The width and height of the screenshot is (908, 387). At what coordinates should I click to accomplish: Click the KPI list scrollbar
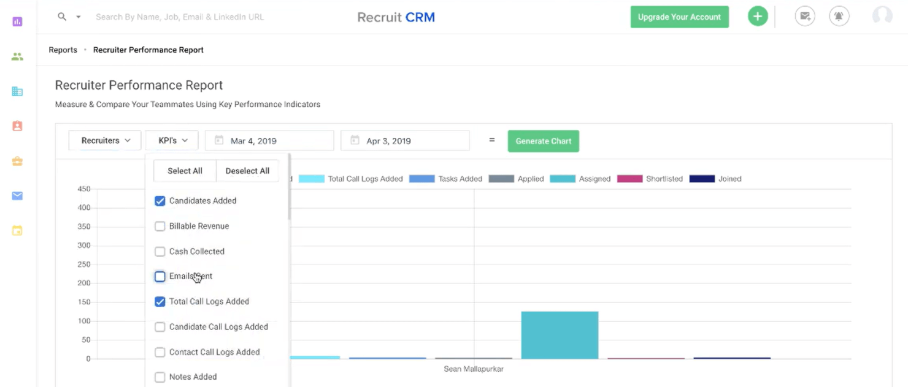pyautogui.click(x=289, y=187)
